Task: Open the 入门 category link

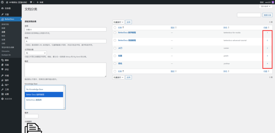Action: click(x=120, y=48)
